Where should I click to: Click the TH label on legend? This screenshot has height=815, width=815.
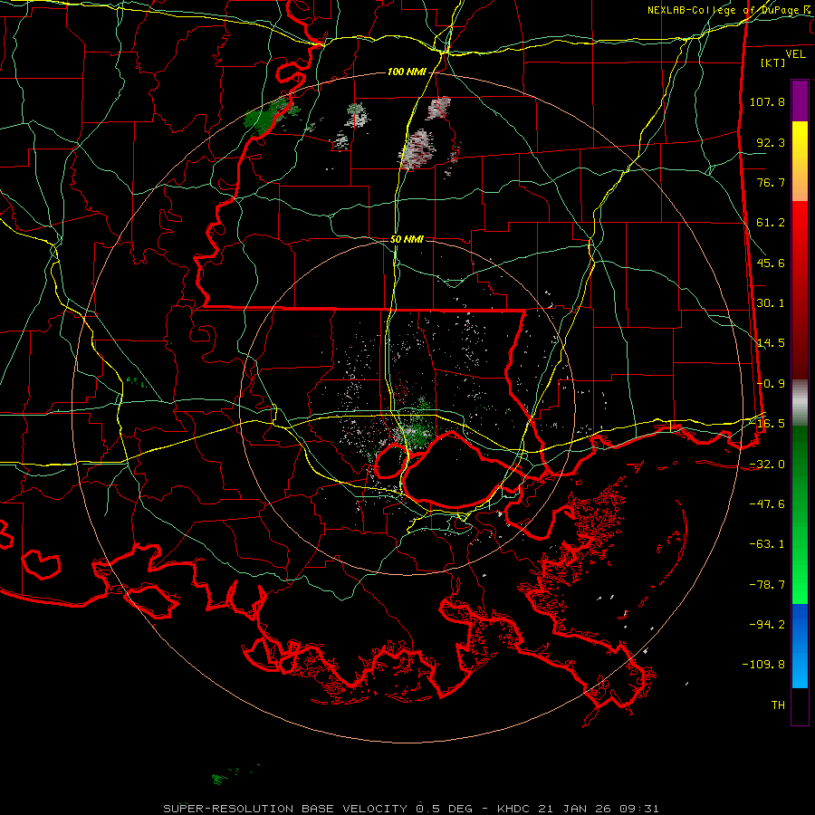(x=778, y=705)
